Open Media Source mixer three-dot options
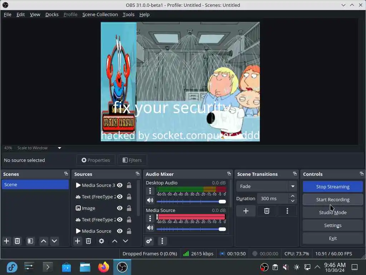The width and height of the screenshot is (366, 275). pos(150,218)
